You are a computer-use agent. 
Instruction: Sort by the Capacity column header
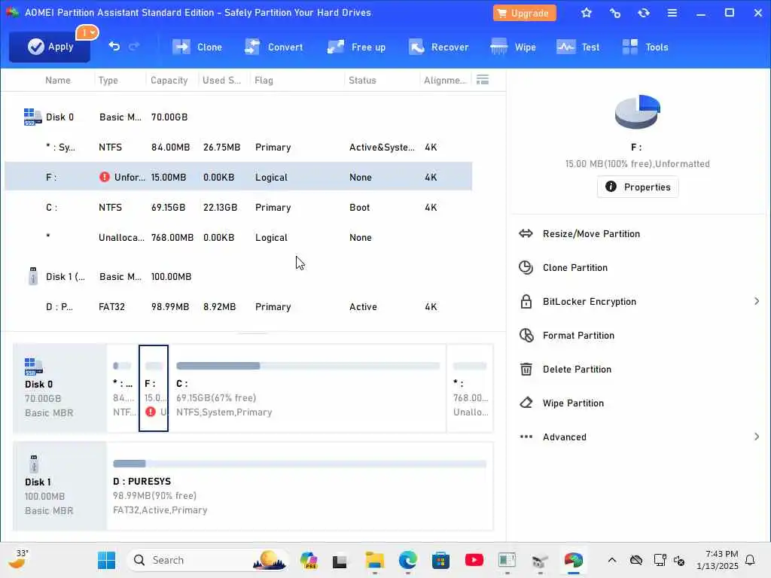[169, 80]
